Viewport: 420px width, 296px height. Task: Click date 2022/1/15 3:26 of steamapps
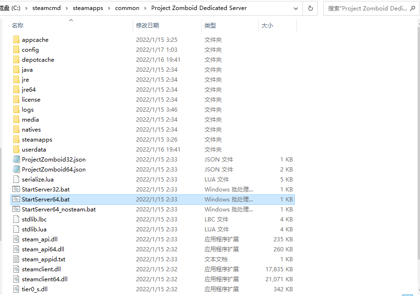point(156,139)
